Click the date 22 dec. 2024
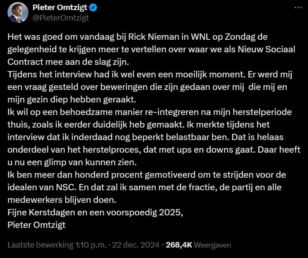This screenshot has height=258, width=308. pyautogui.click(x=136, y=245)
